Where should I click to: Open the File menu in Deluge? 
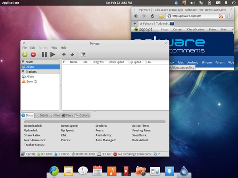pyautogui.click(x=25, y=48)
